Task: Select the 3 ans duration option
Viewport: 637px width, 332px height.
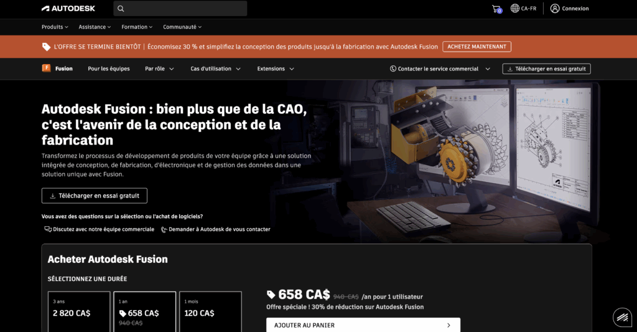Action: click(x=79, y=311)
